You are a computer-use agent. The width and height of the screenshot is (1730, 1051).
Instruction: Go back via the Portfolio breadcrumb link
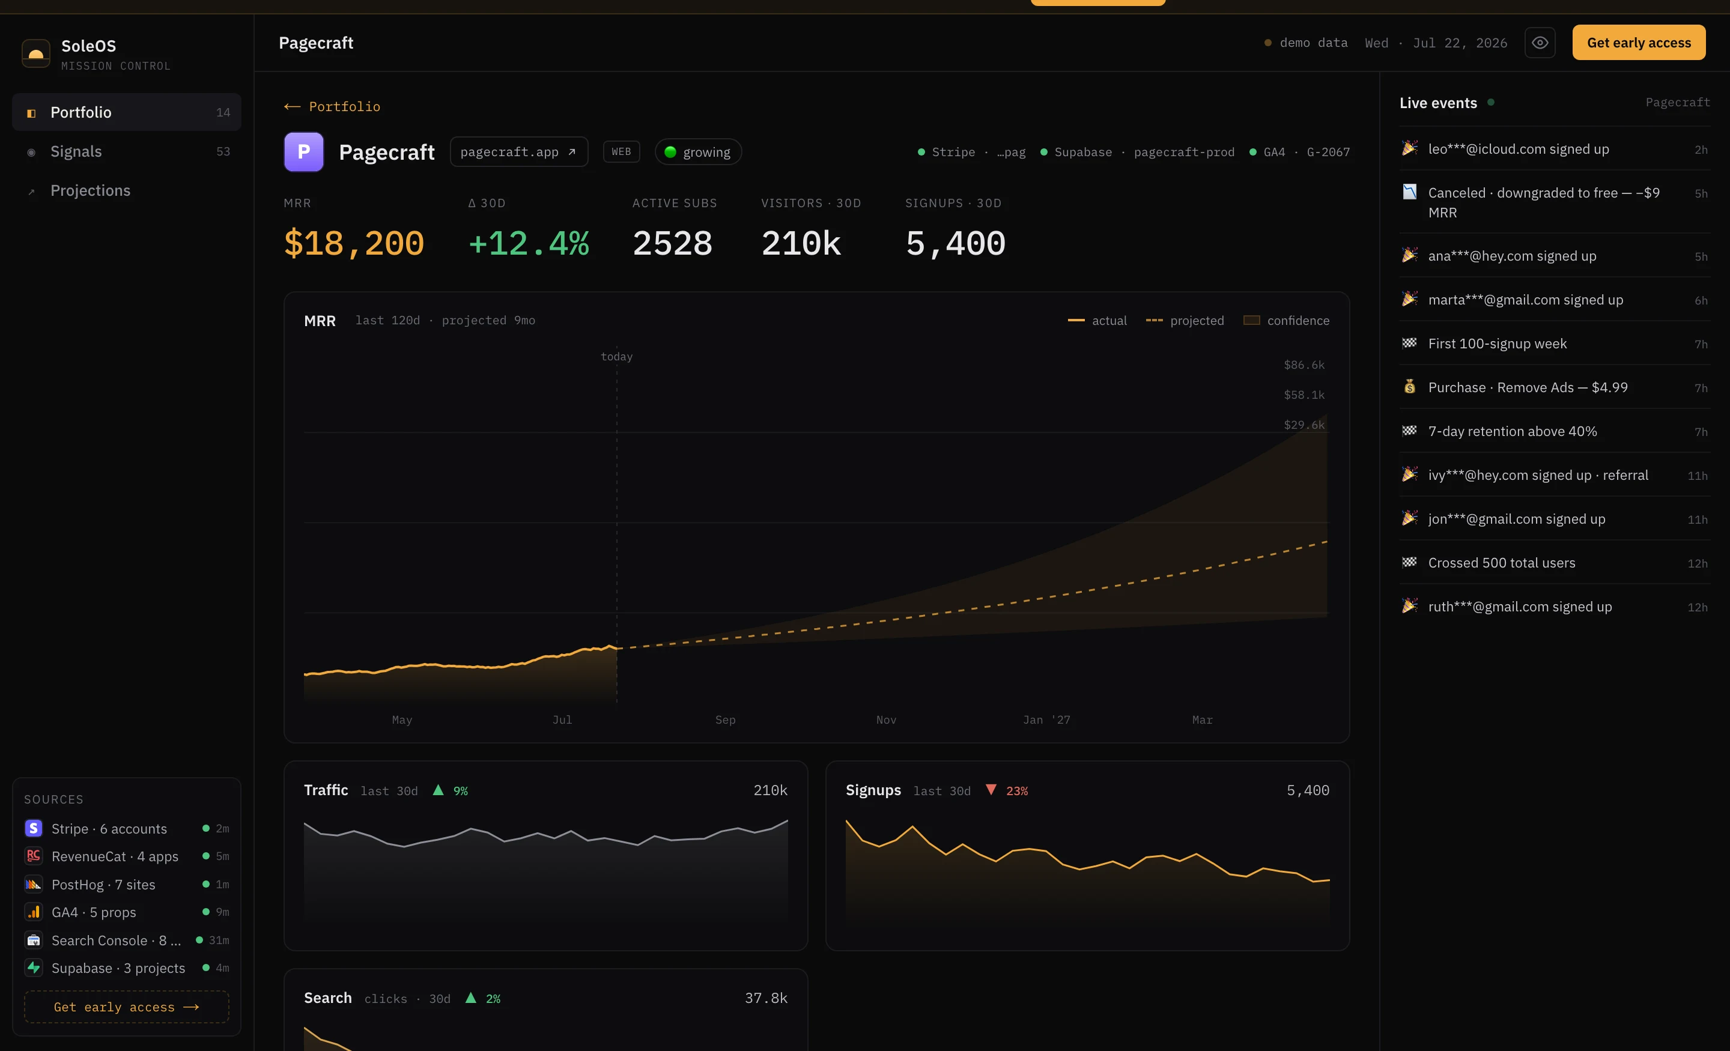click(332, 107)
